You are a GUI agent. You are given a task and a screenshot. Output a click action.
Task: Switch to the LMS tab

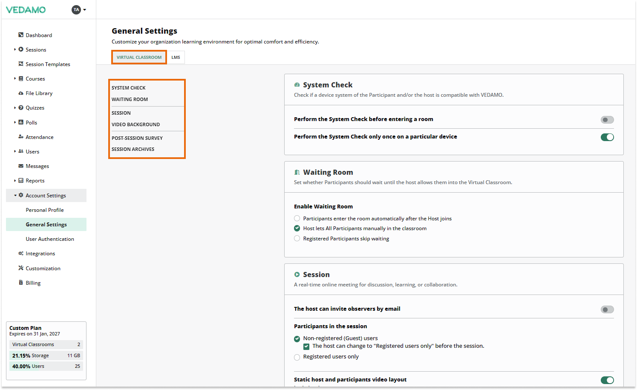click(176, 57)
